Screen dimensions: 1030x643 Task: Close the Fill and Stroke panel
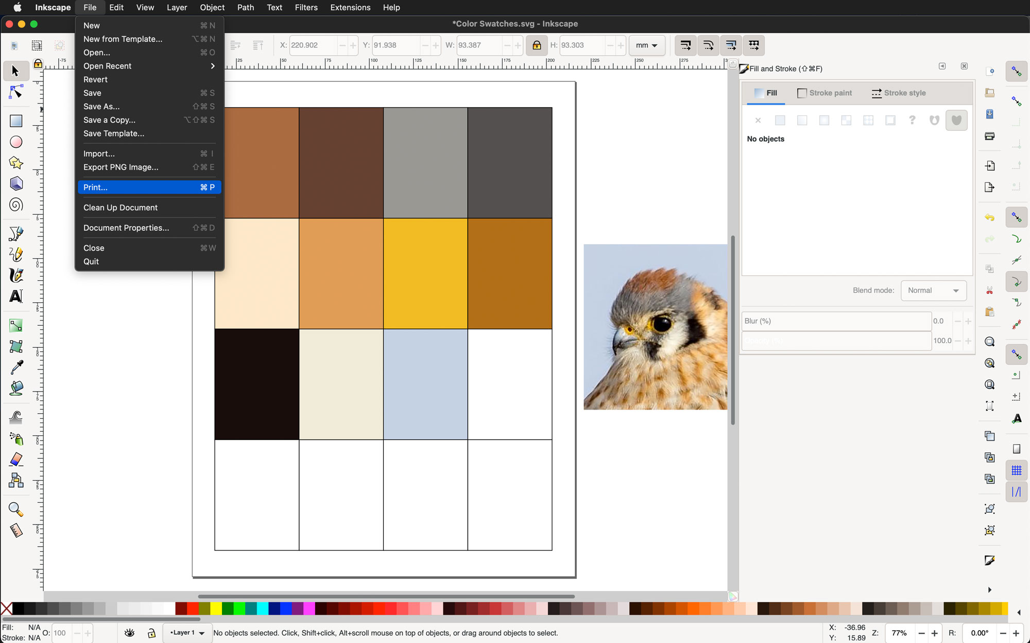click(964, 66)
